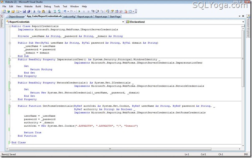Screen dimensions: 252x158
Task: Open the Build menu
Action: (38, 6)
